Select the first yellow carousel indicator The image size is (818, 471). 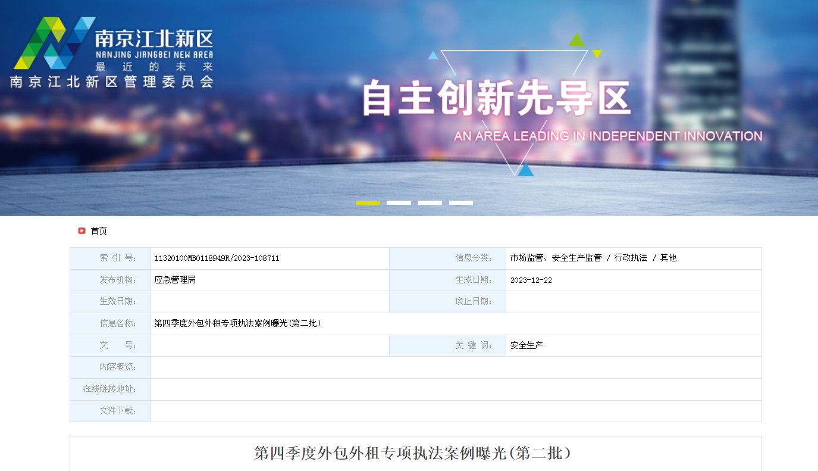(368, 203)
